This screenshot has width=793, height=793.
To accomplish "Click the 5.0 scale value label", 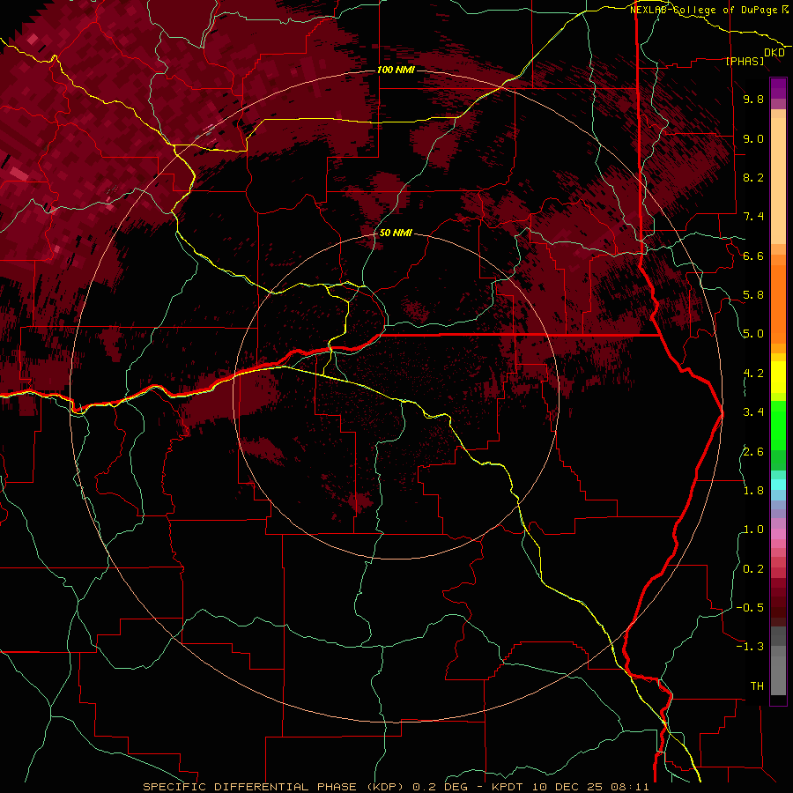I will click(753, 334).
